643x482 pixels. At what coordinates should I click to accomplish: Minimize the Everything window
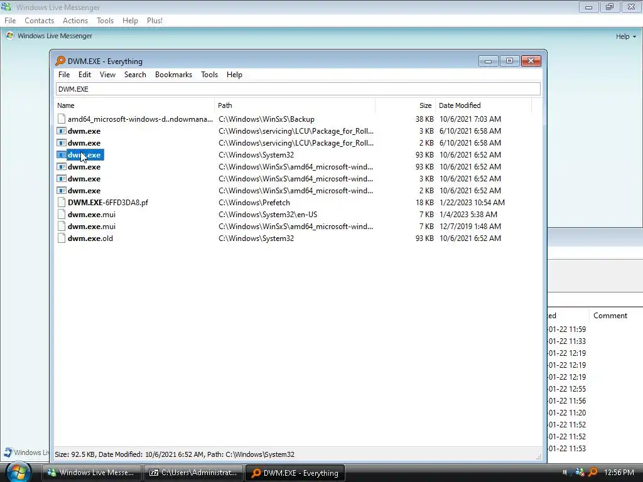(488, 61)
